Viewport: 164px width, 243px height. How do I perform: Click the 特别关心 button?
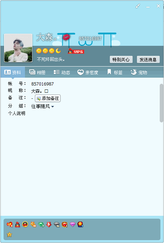tap(121, 59)
